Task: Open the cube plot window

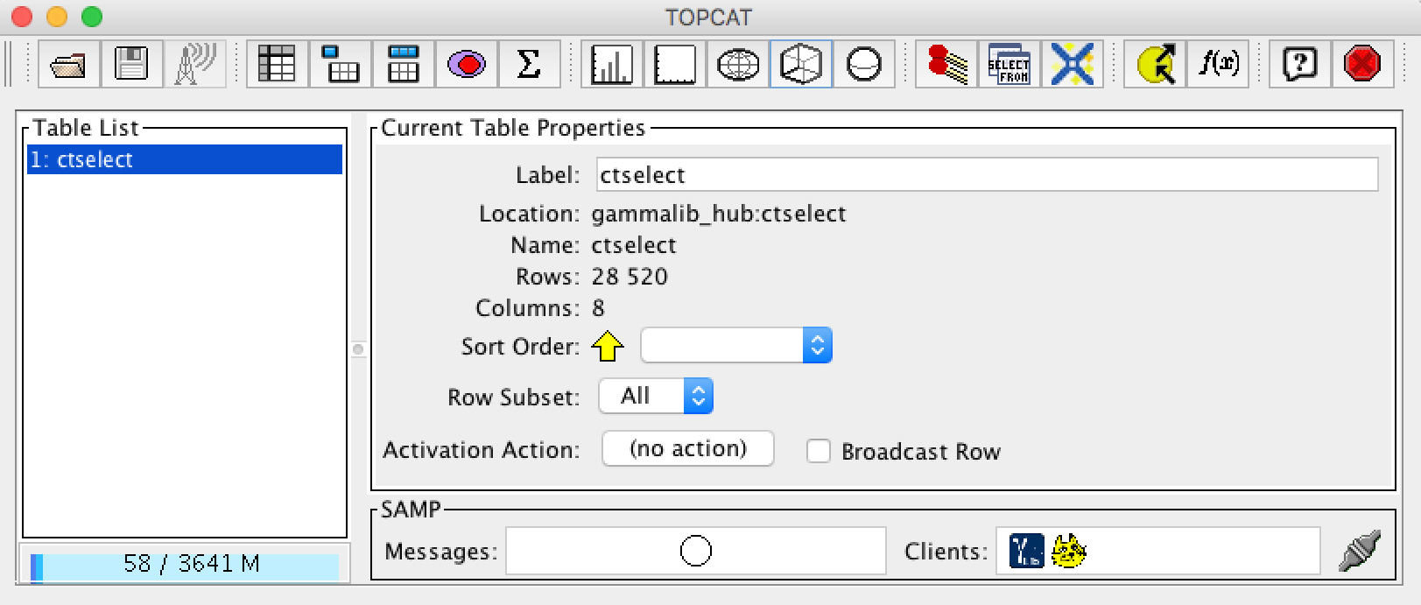Action: point(801,64)
